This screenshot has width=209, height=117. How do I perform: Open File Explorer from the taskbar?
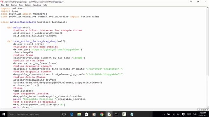pos(79,114)
